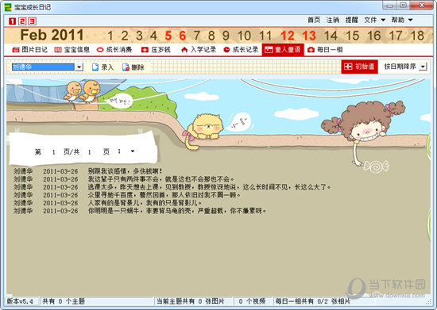Screen dimensions: 437x310
Task: Select the 童人童语 tab
Action: (x=283, y=50)
